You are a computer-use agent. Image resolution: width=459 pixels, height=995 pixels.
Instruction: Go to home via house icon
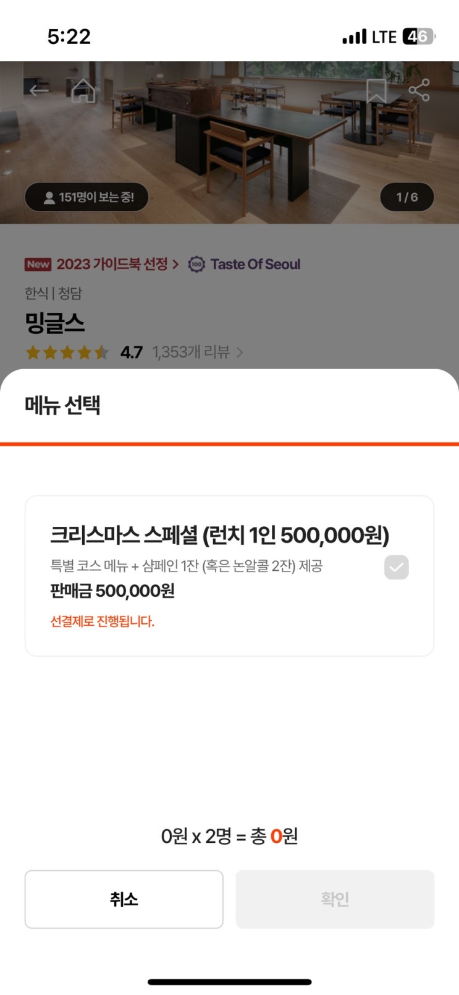click(83, 90)
